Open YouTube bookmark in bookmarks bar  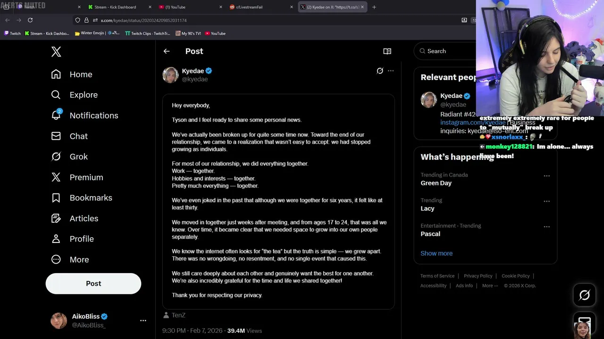215,33
